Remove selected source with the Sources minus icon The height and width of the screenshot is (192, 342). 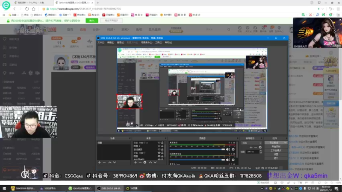click(140, 163)
